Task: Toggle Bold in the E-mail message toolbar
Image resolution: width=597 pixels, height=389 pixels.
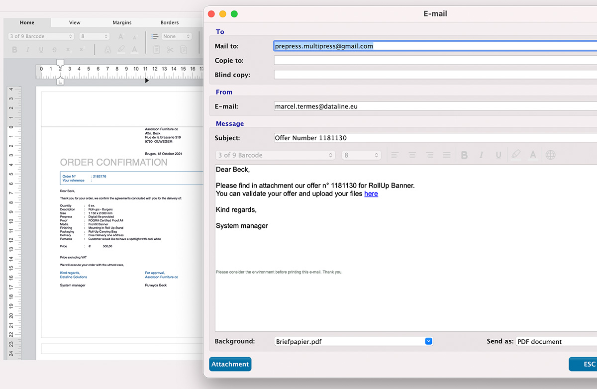Action: tap(464, 155)
